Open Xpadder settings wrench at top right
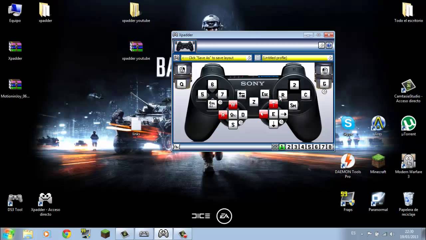The image size is (426, 240). click(321, 46)
